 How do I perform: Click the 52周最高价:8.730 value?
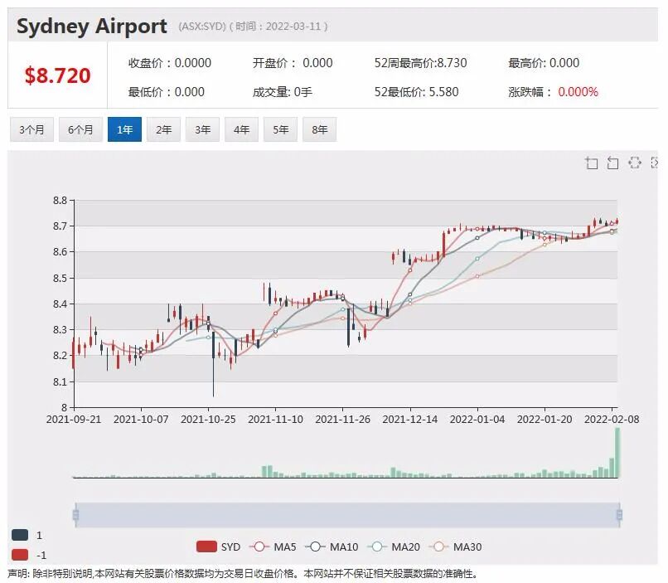420,63
